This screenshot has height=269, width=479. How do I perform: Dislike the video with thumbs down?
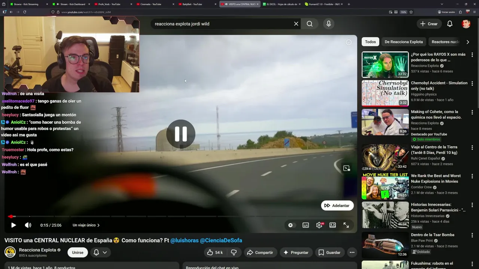point(234,253)
